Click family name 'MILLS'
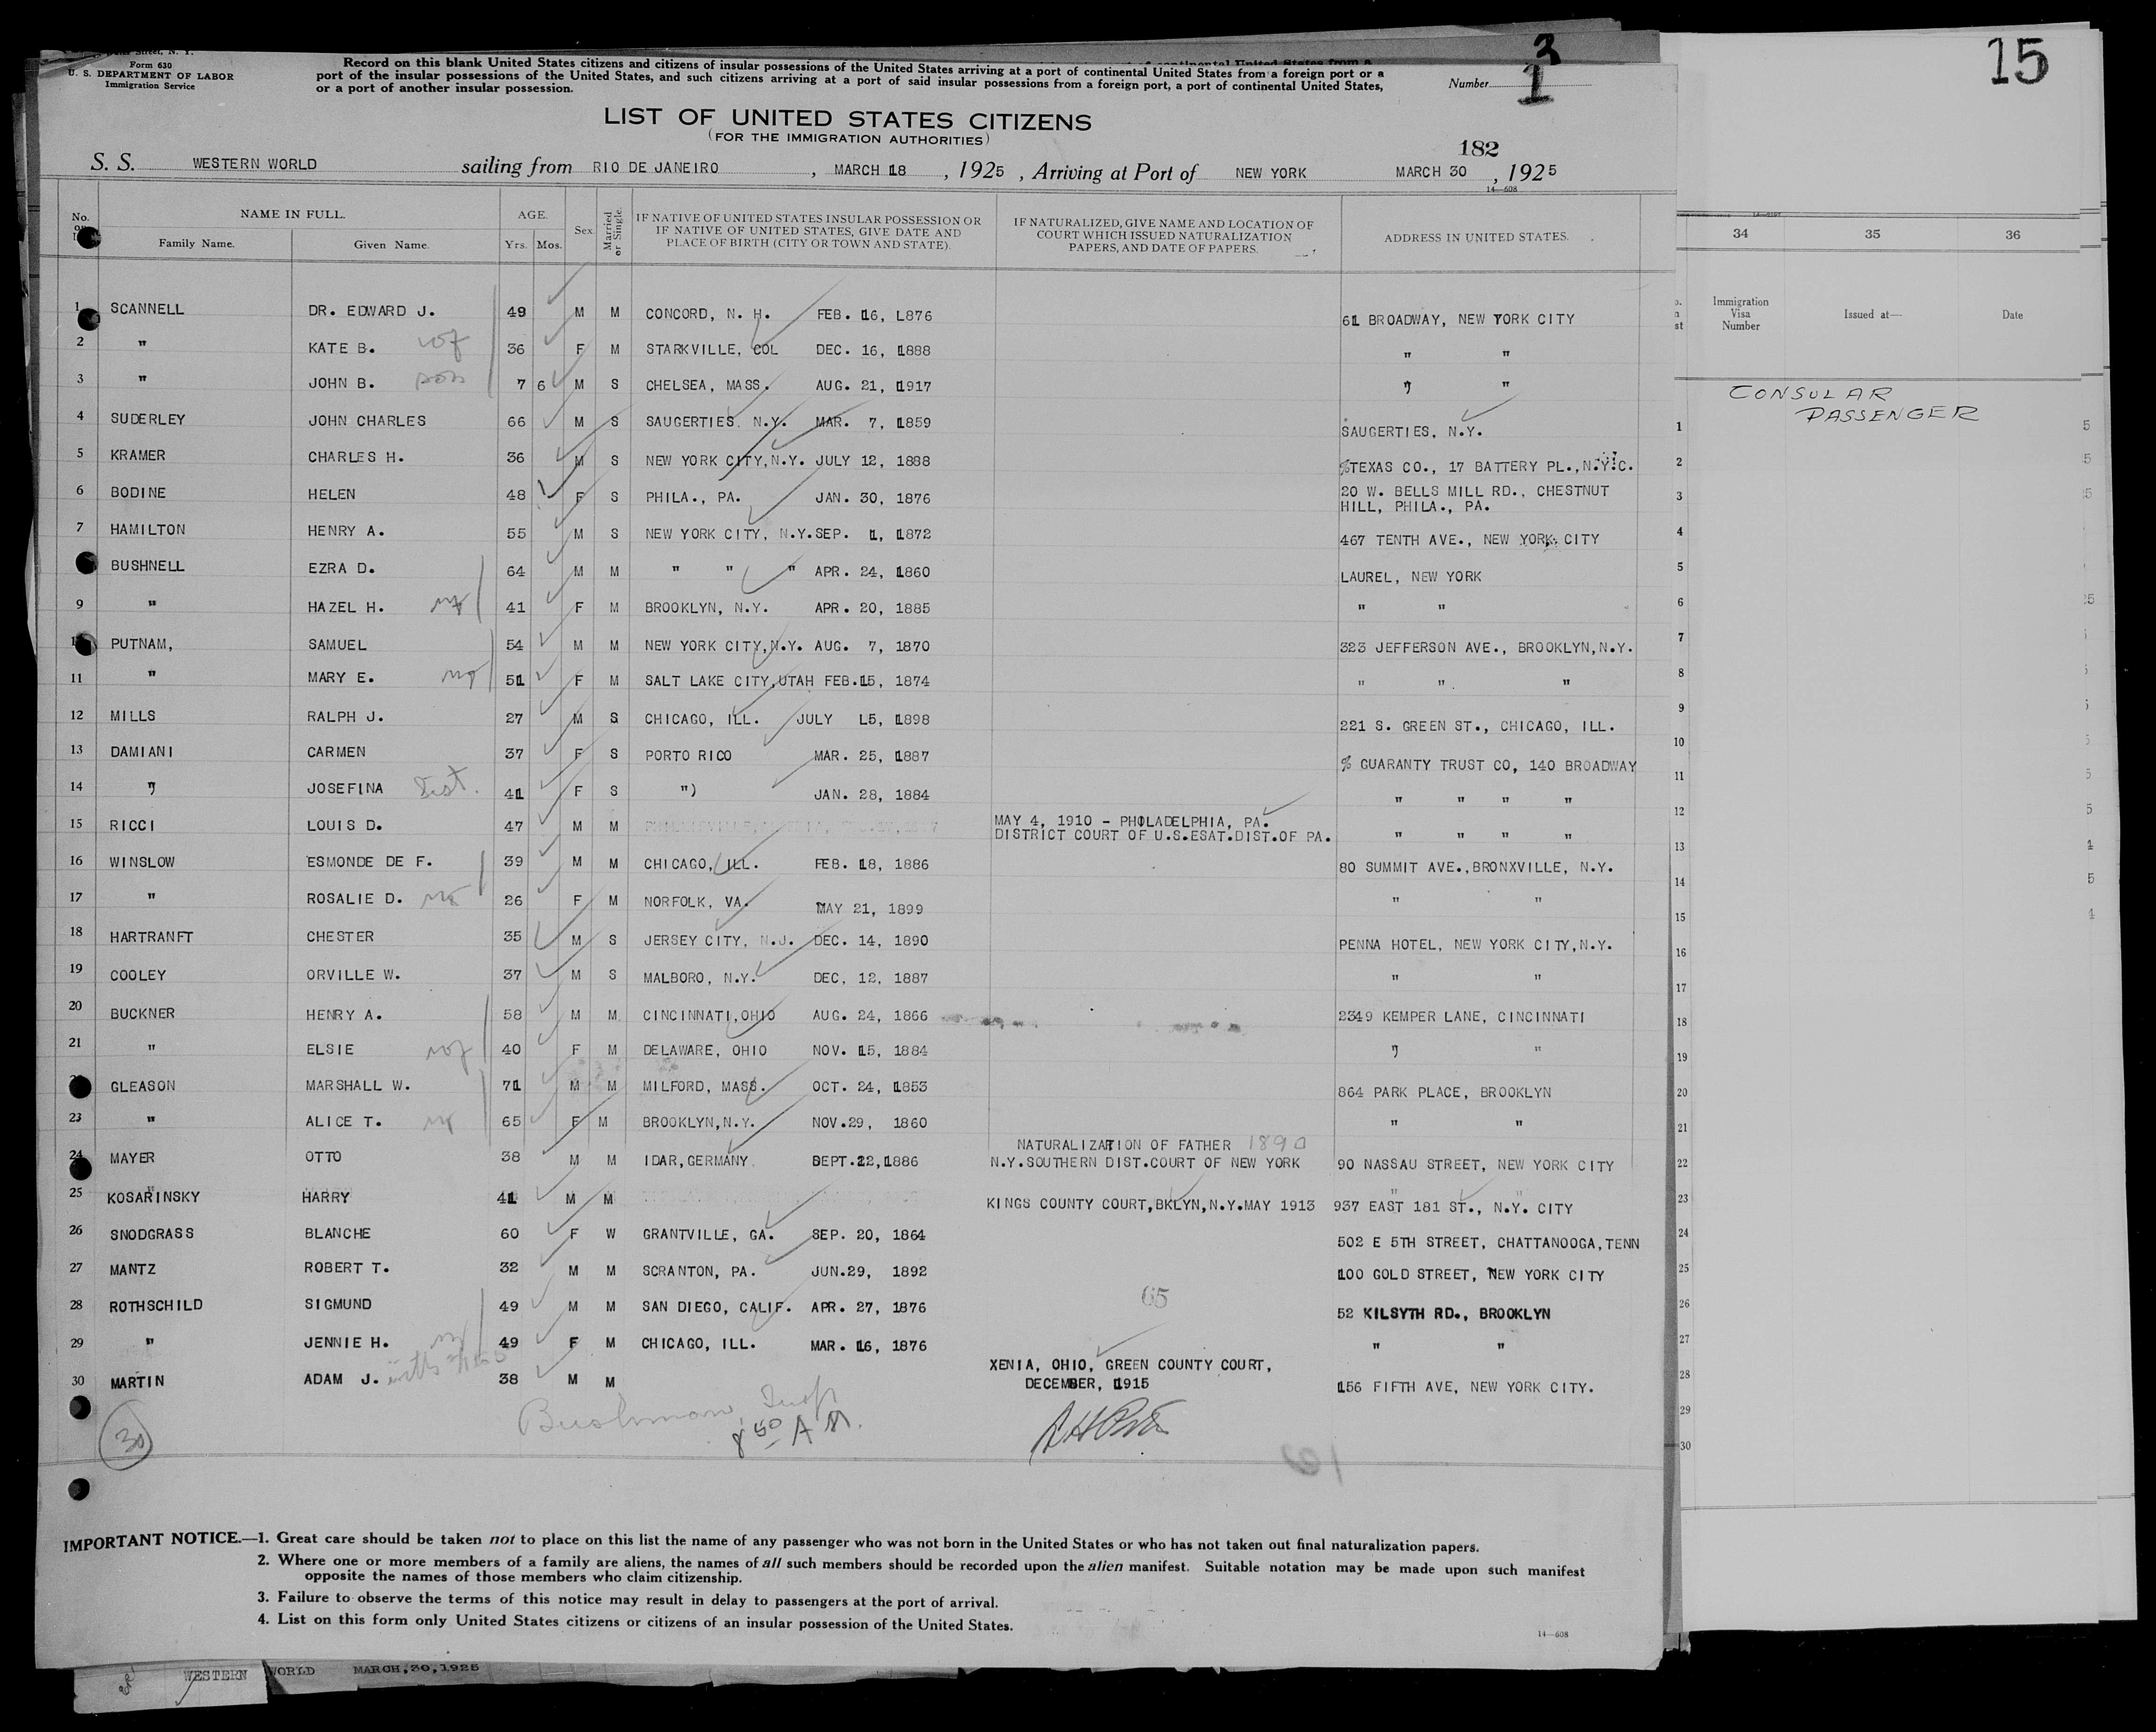 click(x=133, y=717)
